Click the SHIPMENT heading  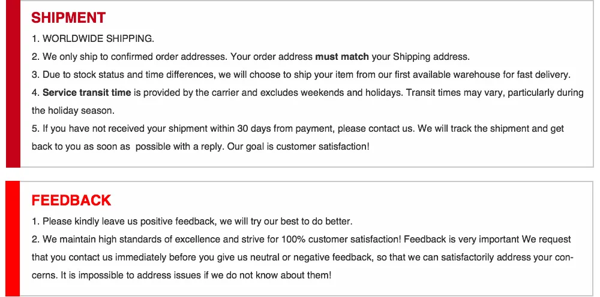[68, 17]
